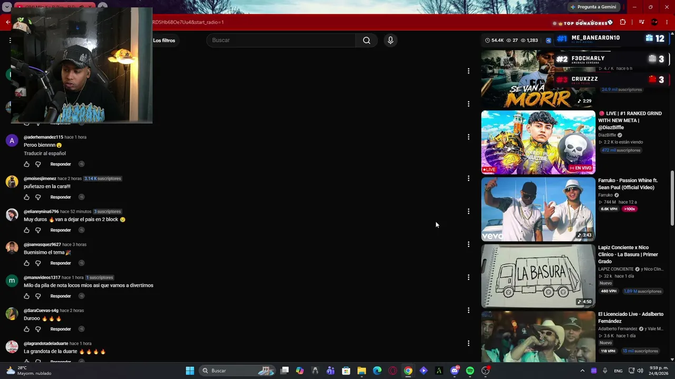The height and width of the screenshot is (379, 675).
Task: Open the Opera browser taskbar icon
Action: (x=392, y=371)
